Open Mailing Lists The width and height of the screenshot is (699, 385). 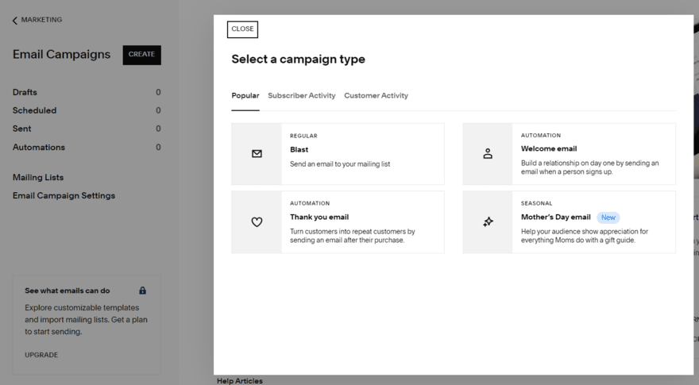click(x=38, y=177)
